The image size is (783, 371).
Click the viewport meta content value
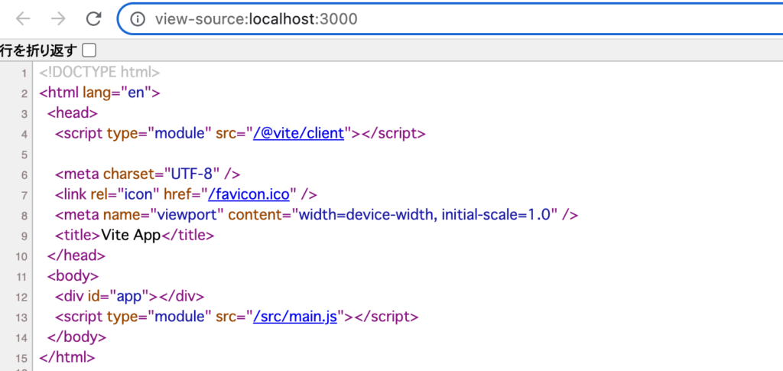[424, 215]
